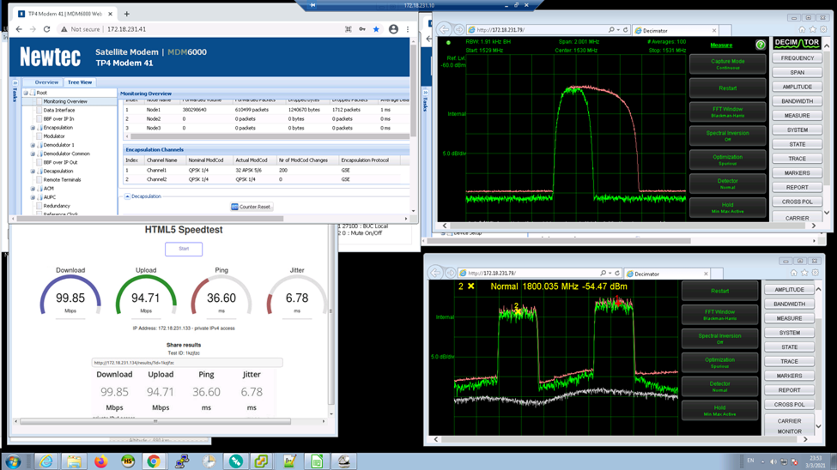Viewport: 837px width, 470px height.
Task: Open File Explorer folder in taskbar
Action: [x=74, y=462]
